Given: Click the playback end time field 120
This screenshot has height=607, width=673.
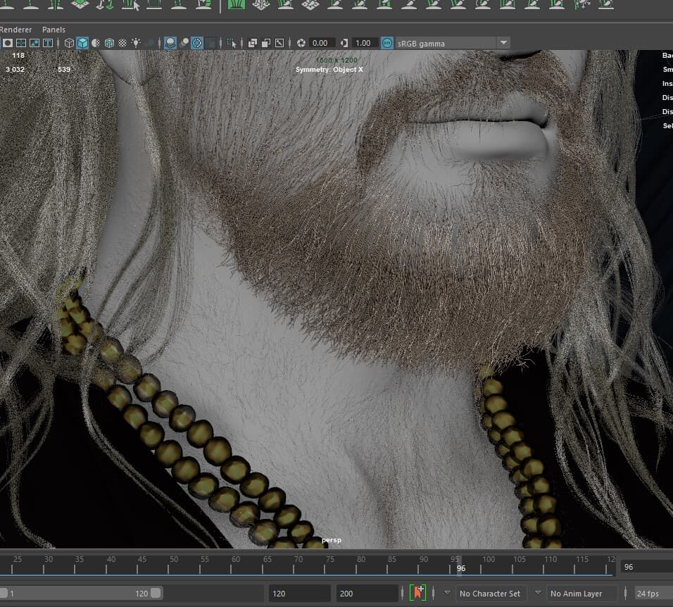Looking at the screenshot, I should coord(300,594).
